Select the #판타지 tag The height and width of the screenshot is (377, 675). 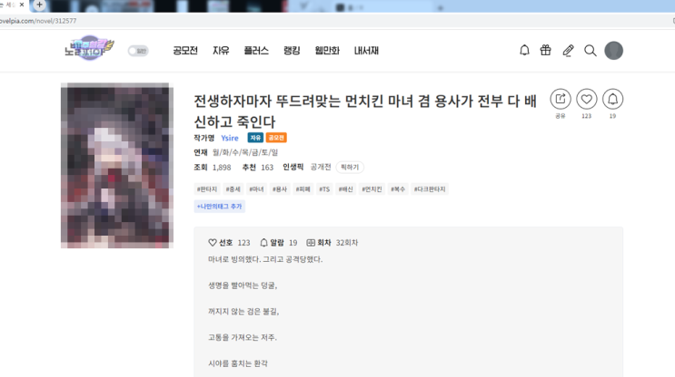pyautogui.click(x=207, y=188)
